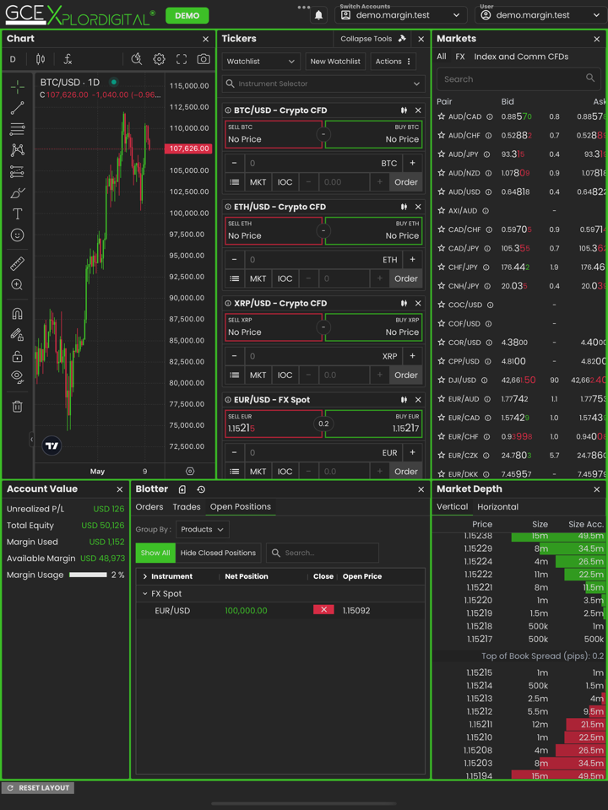Open the notifications bell
Image resolution: width=608 pixels, height=810 pixels.
[318, 15]
